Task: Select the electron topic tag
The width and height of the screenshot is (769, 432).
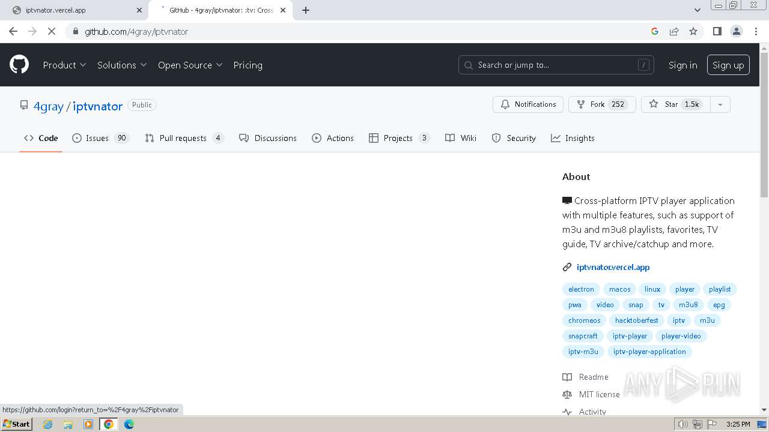Action: coord(581,289)
